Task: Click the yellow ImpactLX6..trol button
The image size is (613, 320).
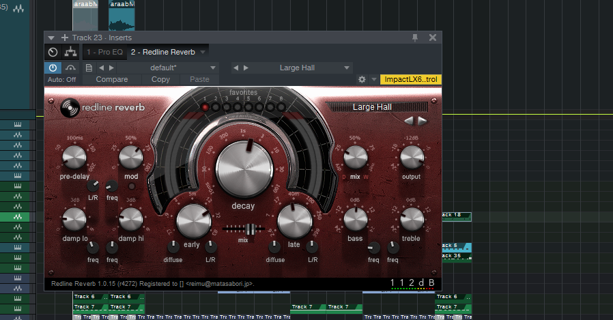Action: 410,79
